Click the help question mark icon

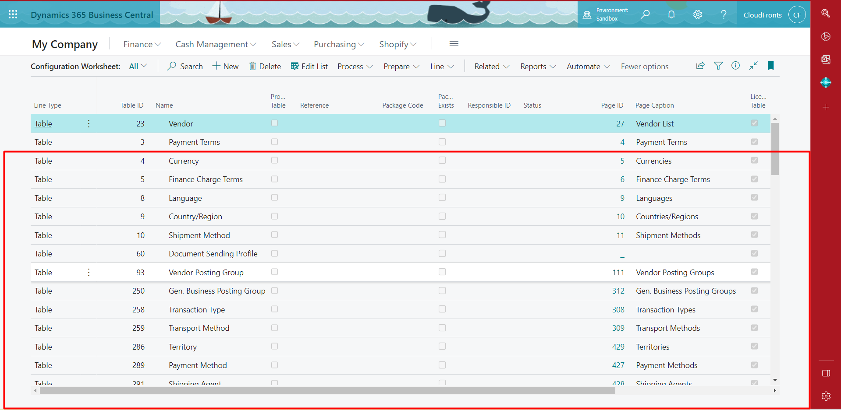(x=724, y=14)
